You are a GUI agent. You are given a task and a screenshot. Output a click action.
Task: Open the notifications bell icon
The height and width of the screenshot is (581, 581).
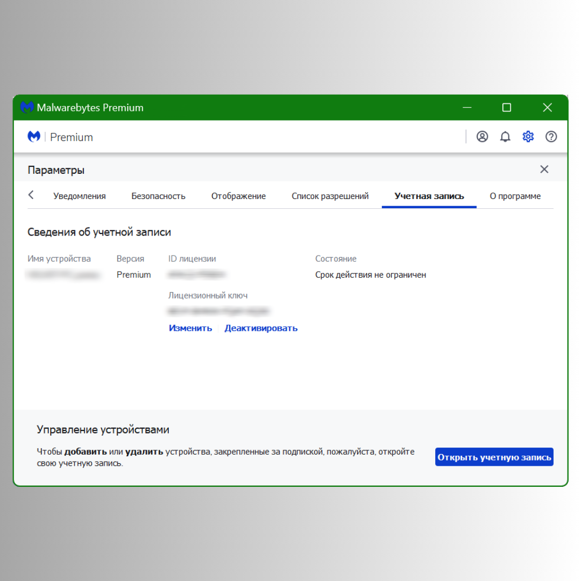click(505, 137)
